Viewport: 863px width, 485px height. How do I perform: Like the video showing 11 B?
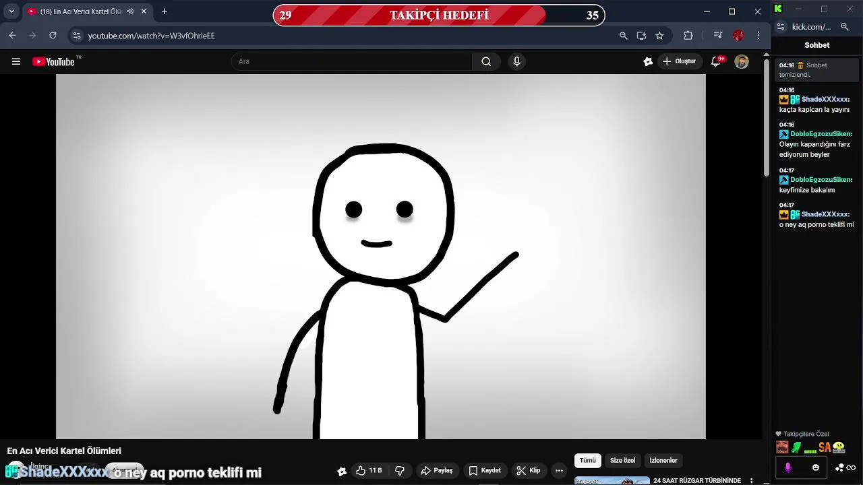[369, 471]
